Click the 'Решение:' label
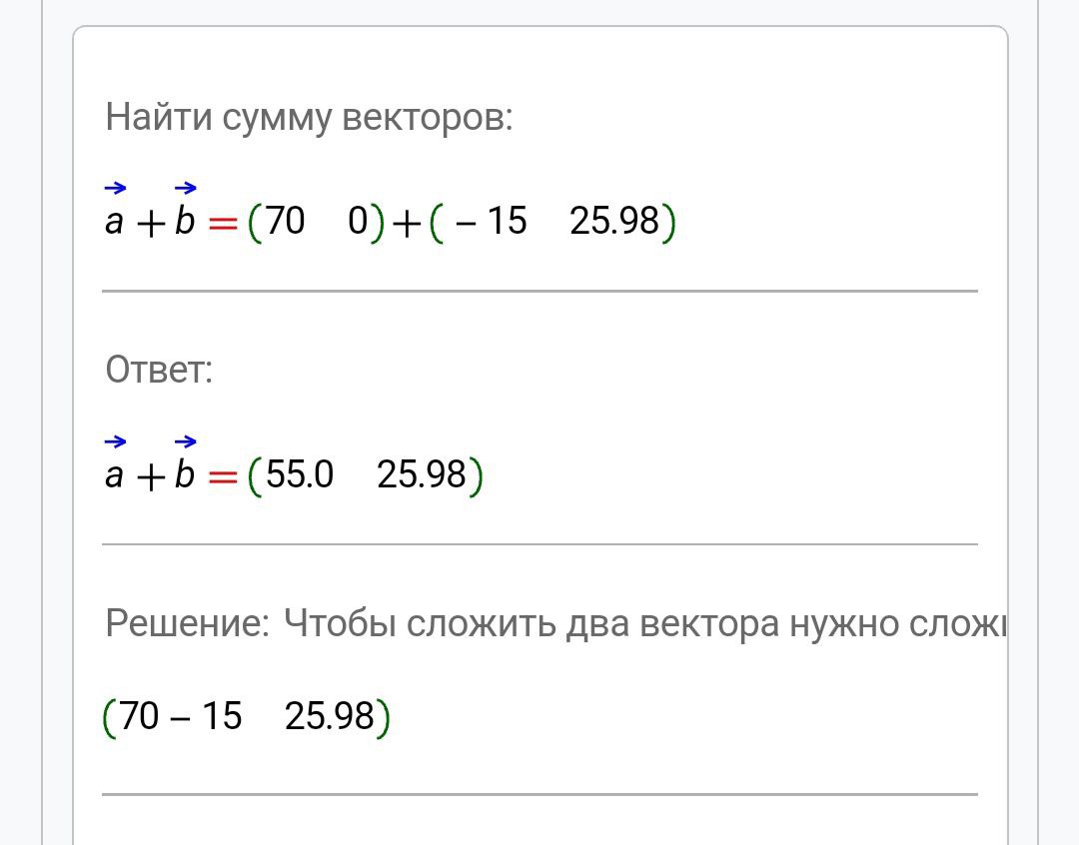The height and width of the screenshot is (845, 1079). pyautogui.click(x=187, y=624)
